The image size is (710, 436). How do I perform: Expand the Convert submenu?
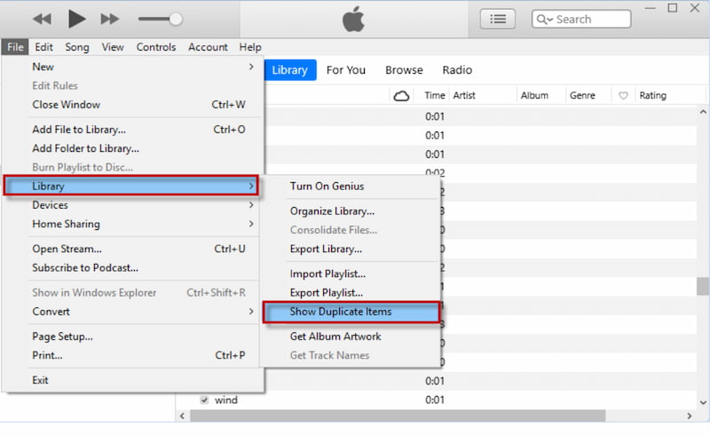click(131, 312)
